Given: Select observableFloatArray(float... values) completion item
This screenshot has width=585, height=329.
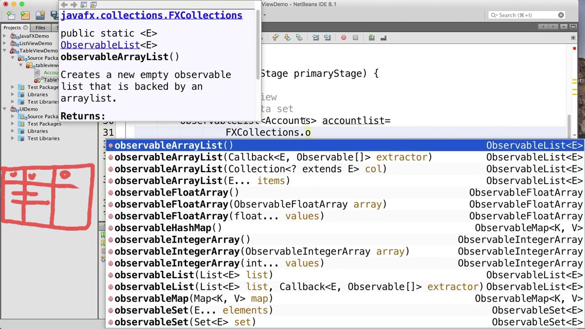Looking at the screenshot, I should 345,216.
